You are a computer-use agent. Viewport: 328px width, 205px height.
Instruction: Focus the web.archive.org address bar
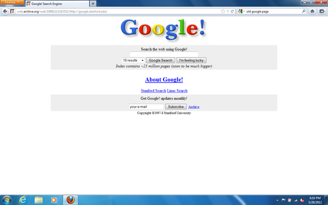click(117, 11)
